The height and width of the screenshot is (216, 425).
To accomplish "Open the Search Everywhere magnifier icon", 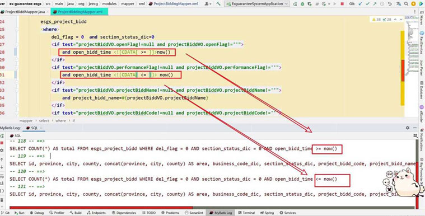I will [x=406, y=4].
